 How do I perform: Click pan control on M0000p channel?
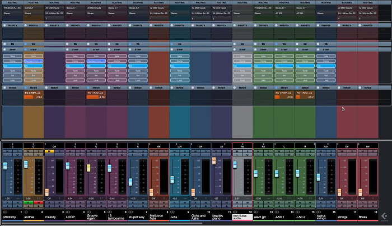12,145
